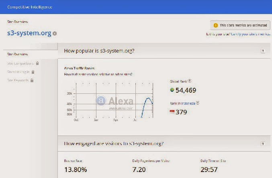Click the s3-system.org site title
This screenshot has width=272, height=178.
coord(29,33)
